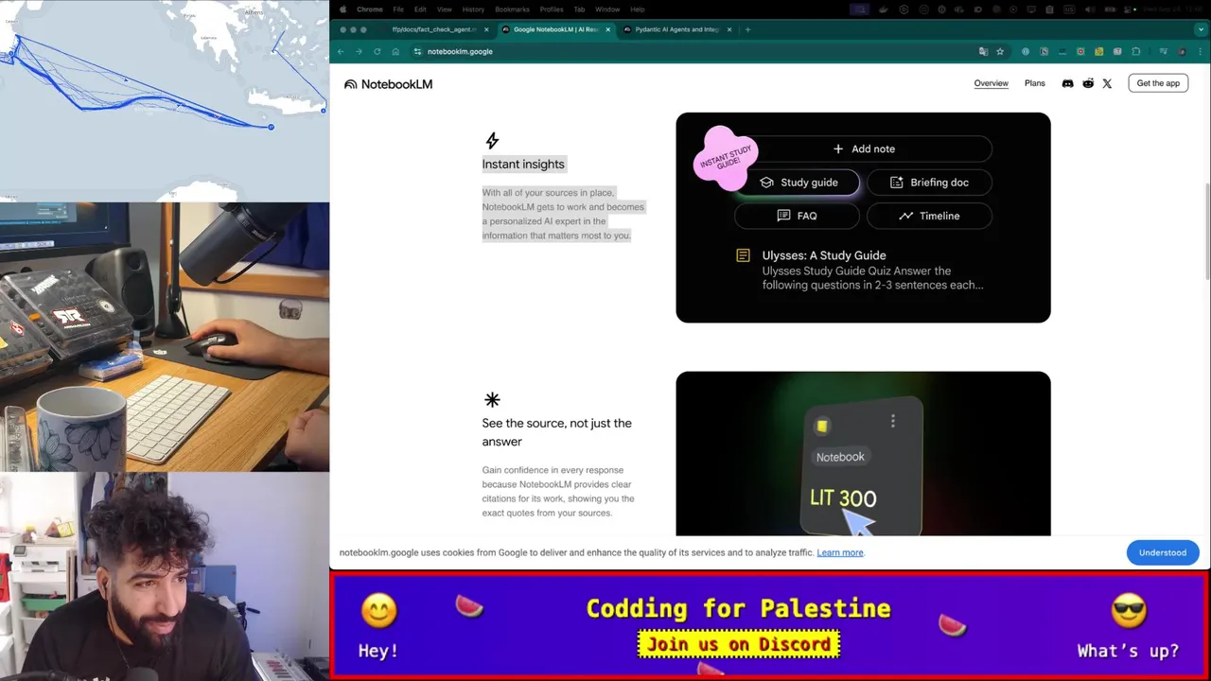This screenshot has width=1211, height=681.
Task: Open the File menu
Action: [399, 9]
